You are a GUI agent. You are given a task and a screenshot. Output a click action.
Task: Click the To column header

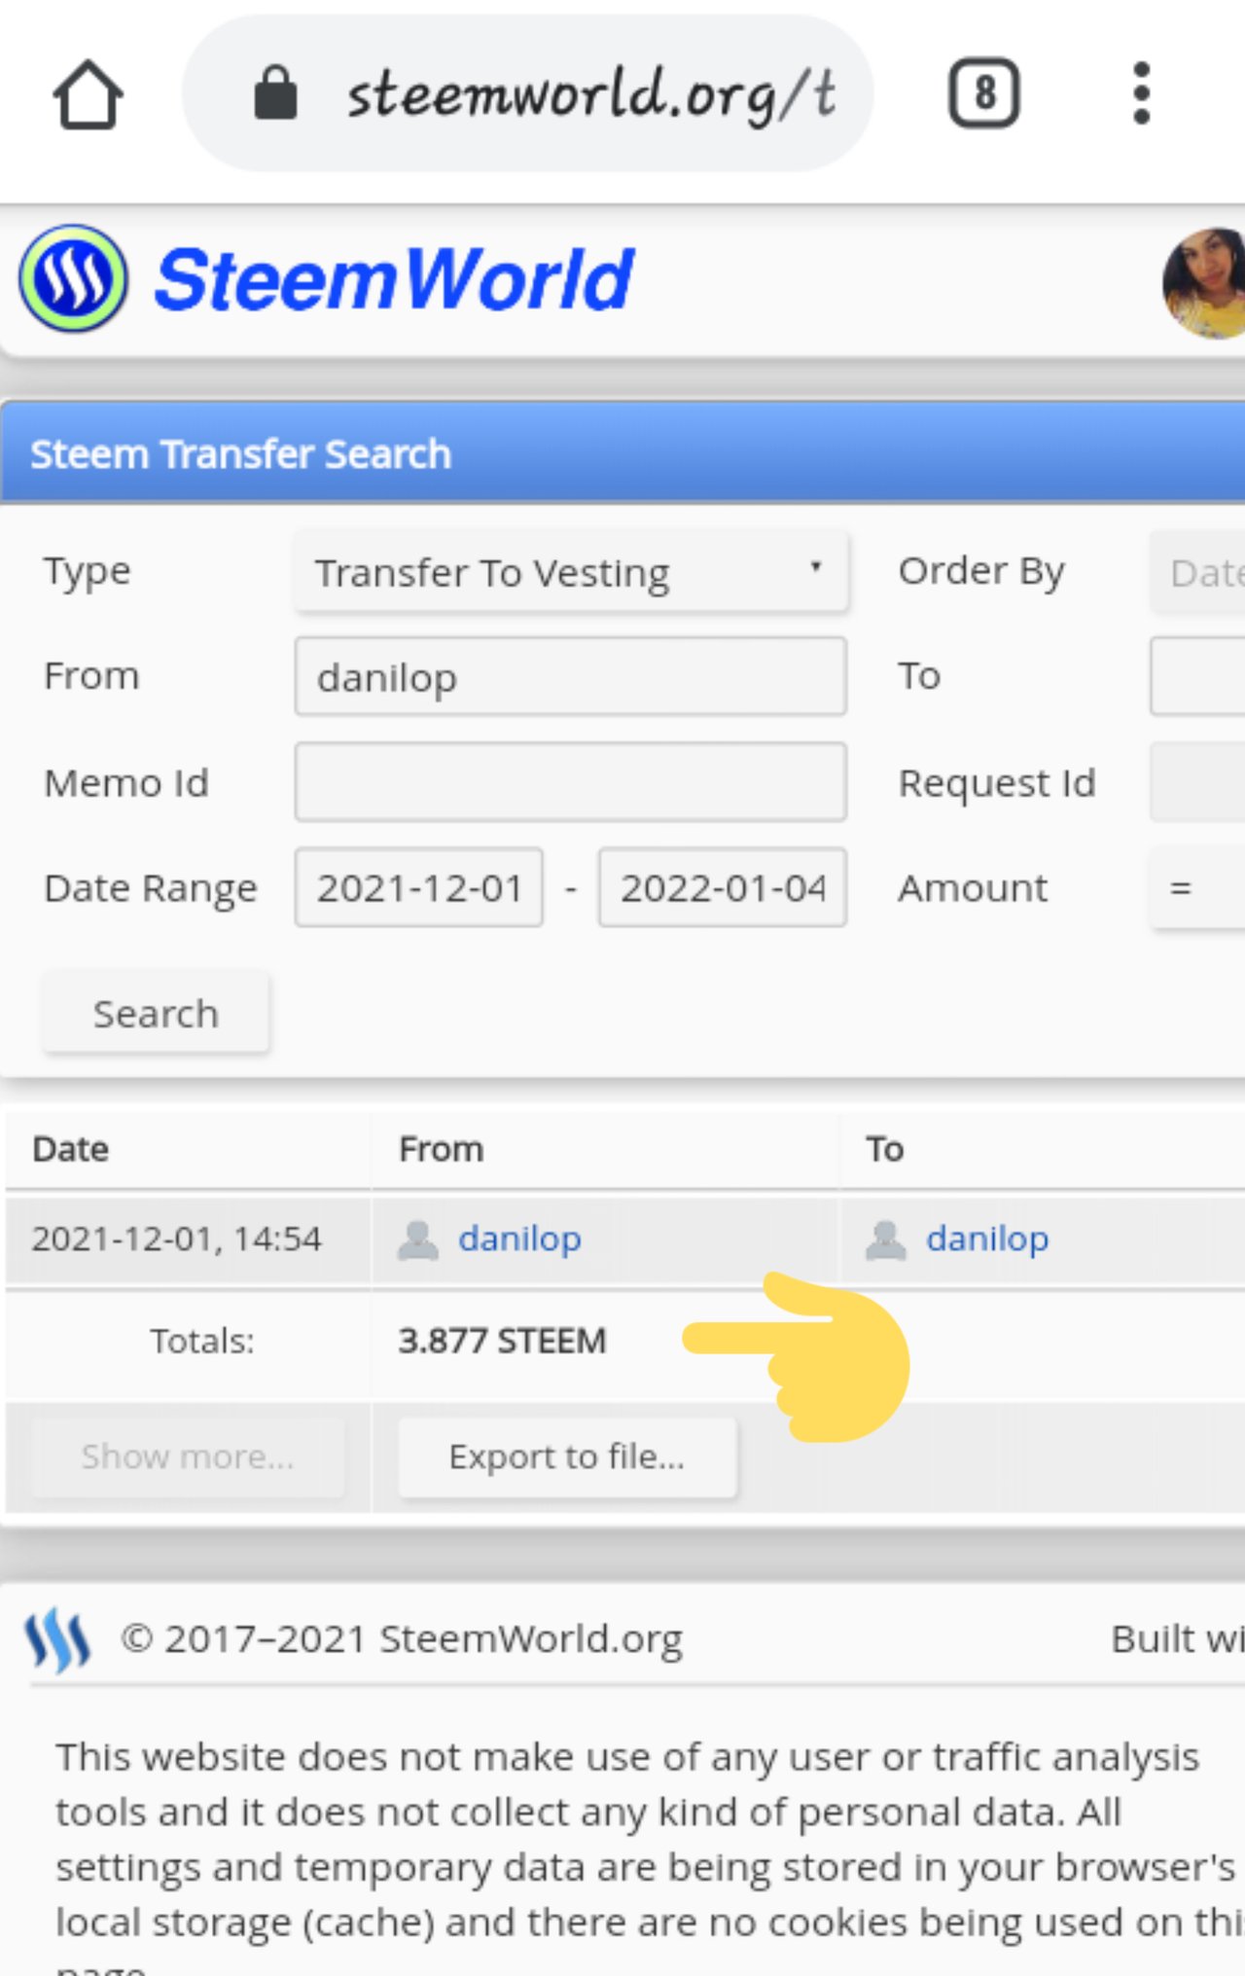pos(884,1149)
